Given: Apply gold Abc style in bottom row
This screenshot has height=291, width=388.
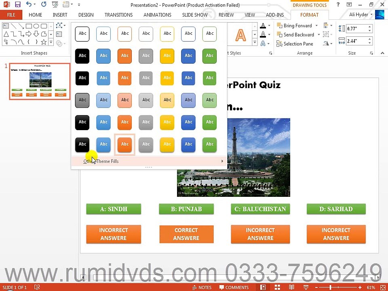Looking at the screenshot, I should pyautogui.click(x=167, y=144).
